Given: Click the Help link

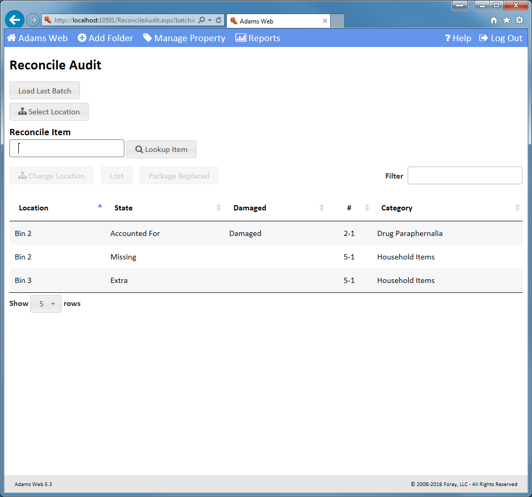Looking at the screenshot, I should point(458,38).
